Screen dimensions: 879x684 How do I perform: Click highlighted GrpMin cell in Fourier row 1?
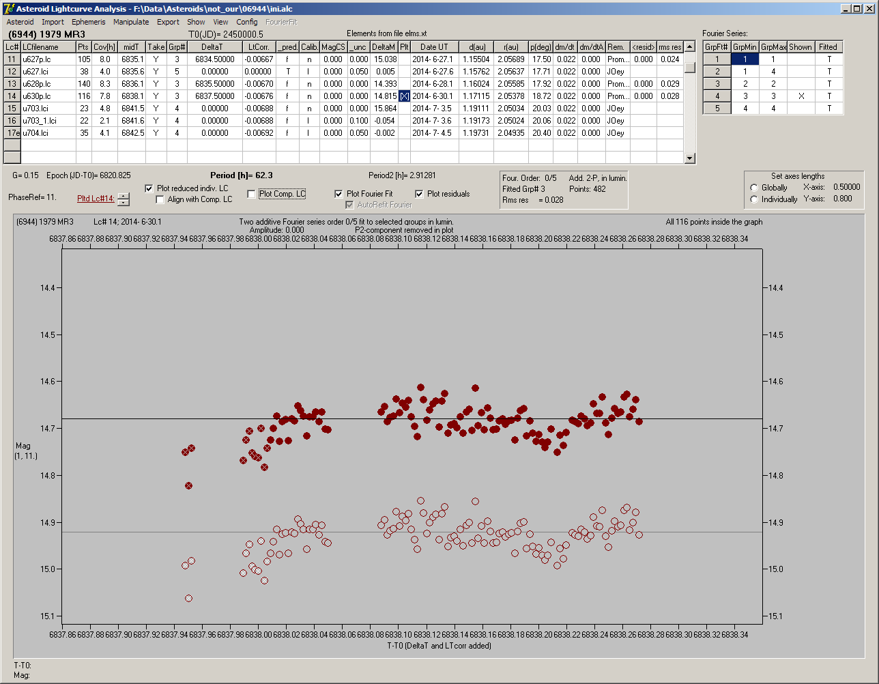745,59
